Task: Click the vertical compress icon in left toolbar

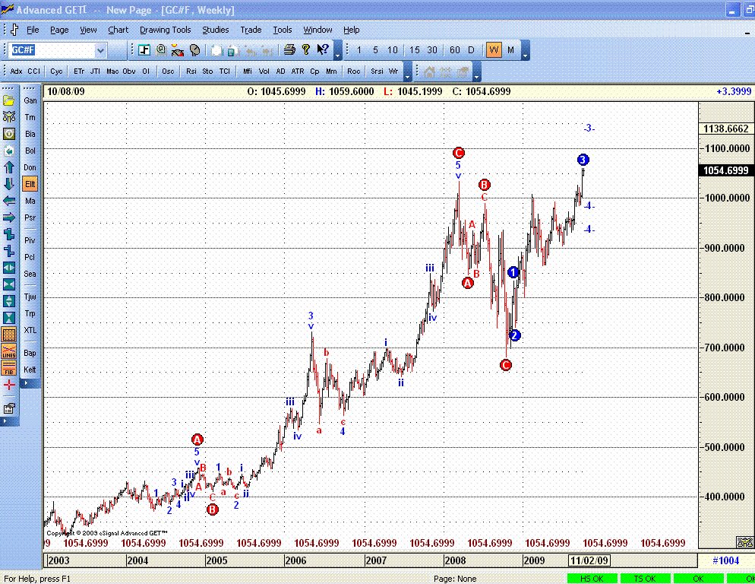Action: click(8, 318)
